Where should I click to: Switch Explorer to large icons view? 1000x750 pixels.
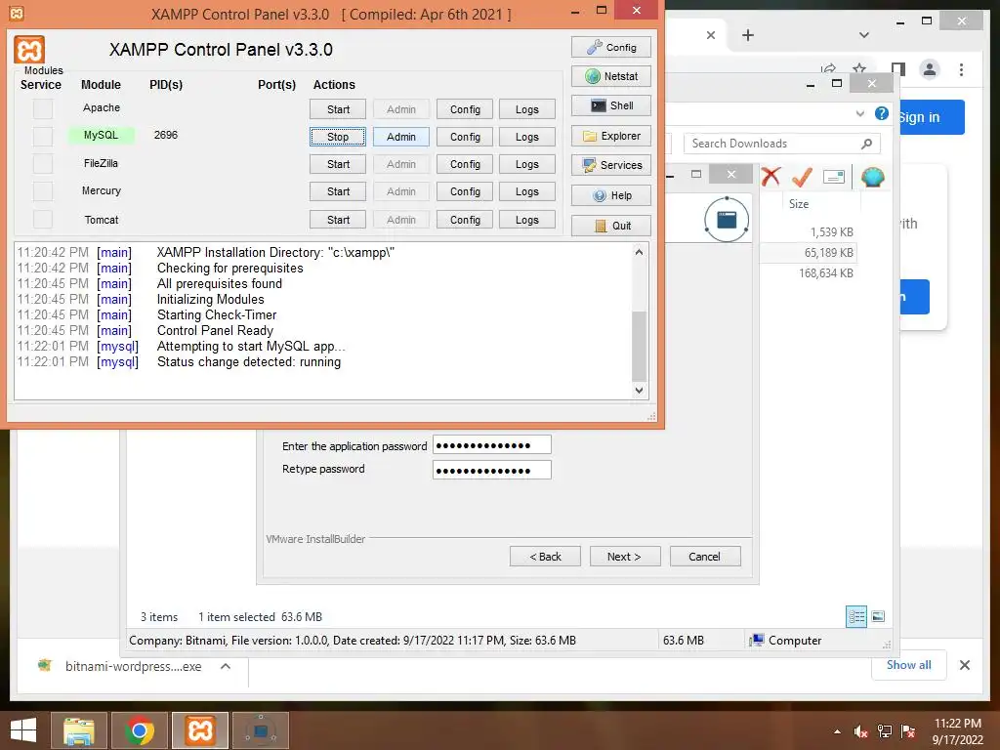(878, 616)
